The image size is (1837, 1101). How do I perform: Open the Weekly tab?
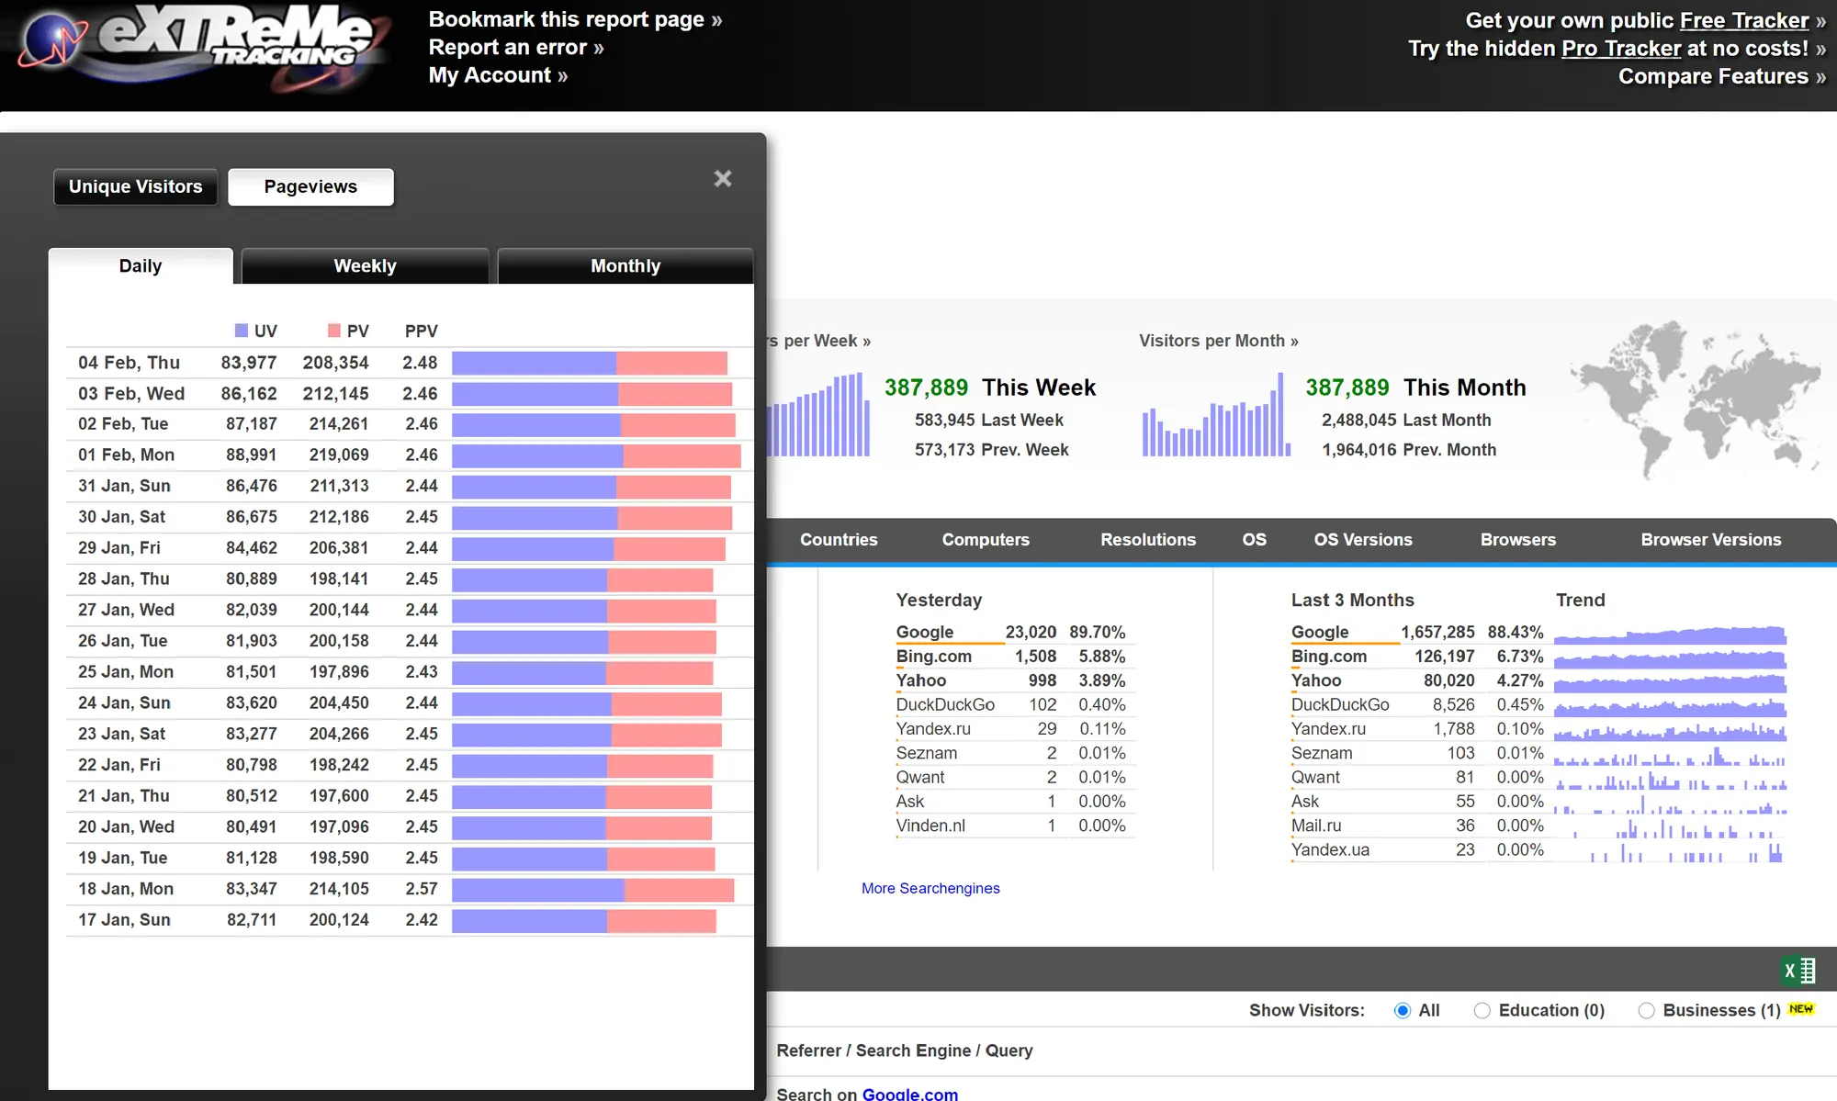tap(365, 265)
